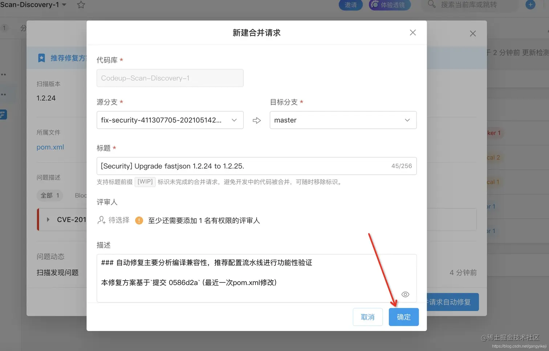Click 待选择 to add a reviewer
This screenshot has height=351, width=549.
point(119,220)
